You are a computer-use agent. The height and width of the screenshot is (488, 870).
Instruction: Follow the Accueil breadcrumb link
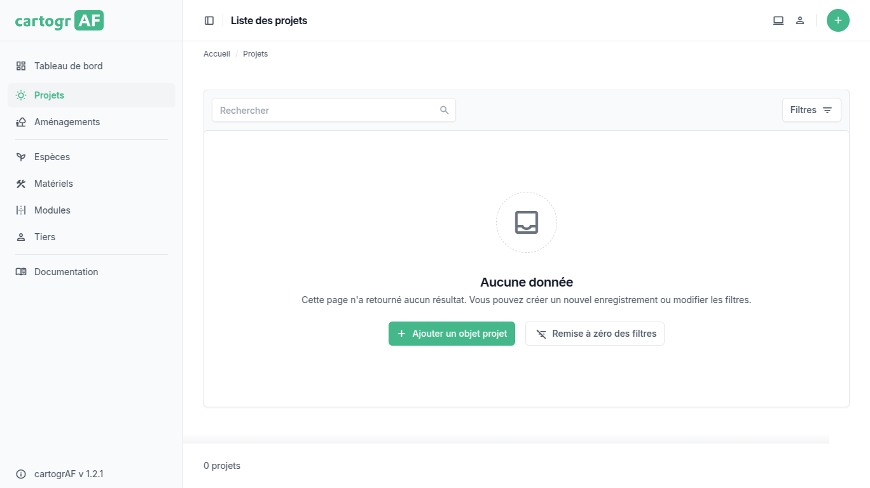(x=217, y=54)
